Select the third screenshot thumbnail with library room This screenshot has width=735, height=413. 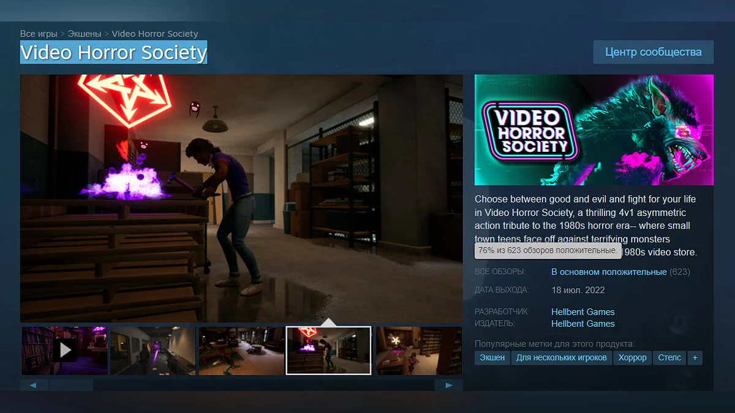pyautogui.click(x=241, y=351)
